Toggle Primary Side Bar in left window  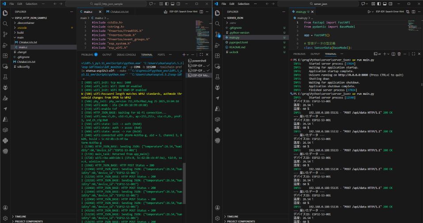[167, 4]
